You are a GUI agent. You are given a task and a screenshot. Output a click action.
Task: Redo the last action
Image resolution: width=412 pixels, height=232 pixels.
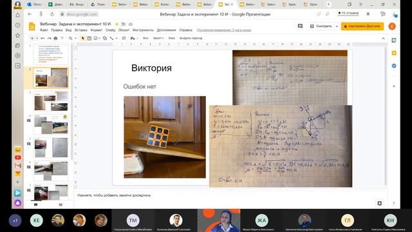tap(49, 39)
